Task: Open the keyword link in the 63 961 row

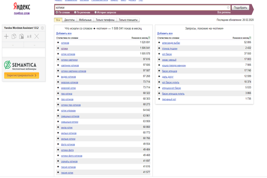Action: point(70,116)
